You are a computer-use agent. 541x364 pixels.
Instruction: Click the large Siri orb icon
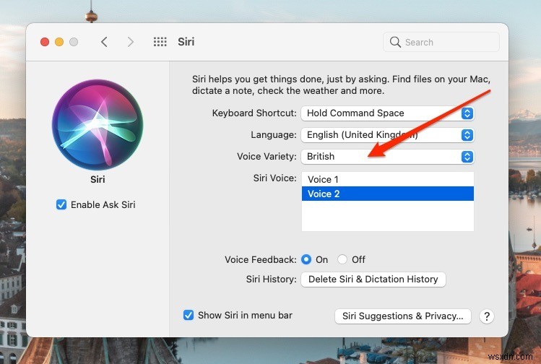pyautogui.click(x=98, y=124)
